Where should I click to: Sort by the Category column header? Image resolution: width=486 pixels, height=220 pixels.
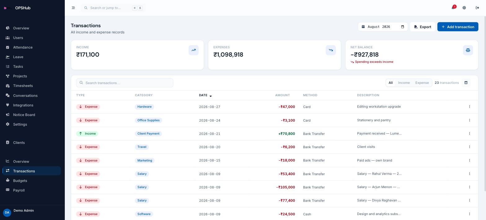pos(144,95)
